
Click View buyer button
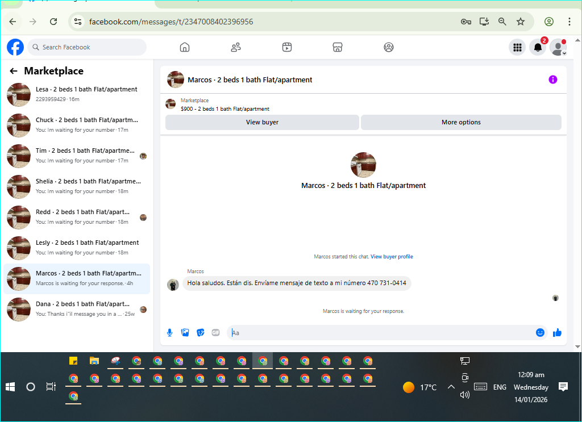click(x=262, y=122)
